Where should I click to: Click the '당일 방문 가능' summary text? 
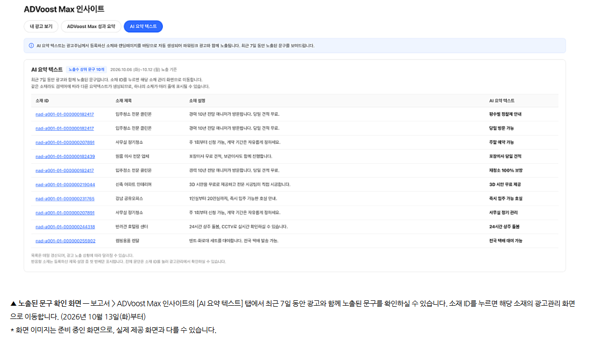tap(501, 128)
